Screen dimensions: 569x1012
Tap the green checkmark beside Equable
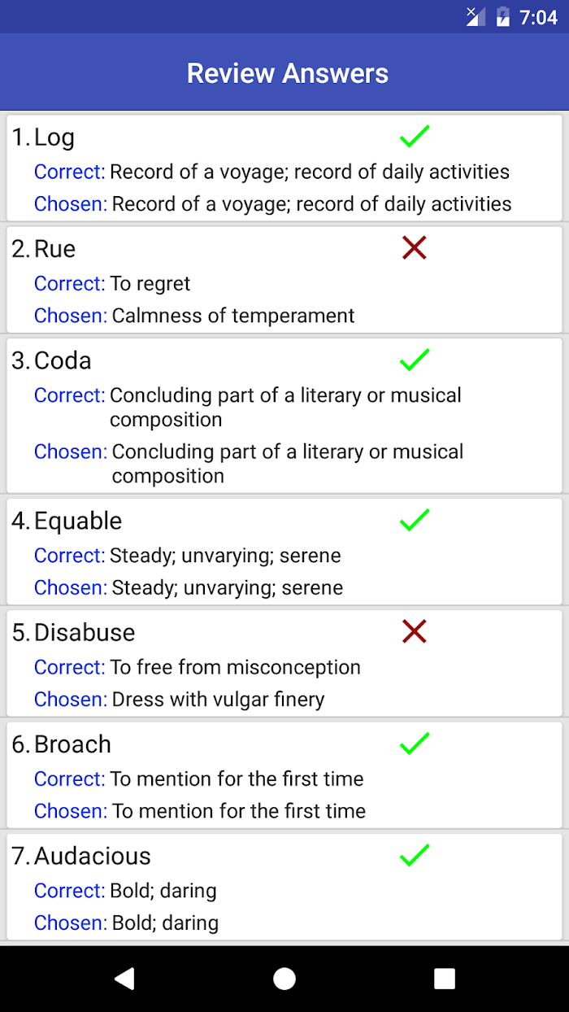[415, 520]
